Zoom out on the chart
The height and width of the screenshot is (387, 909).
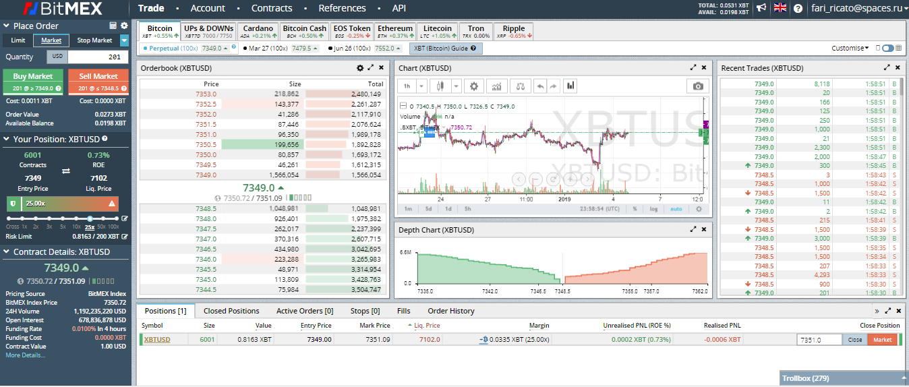(536, 179)
